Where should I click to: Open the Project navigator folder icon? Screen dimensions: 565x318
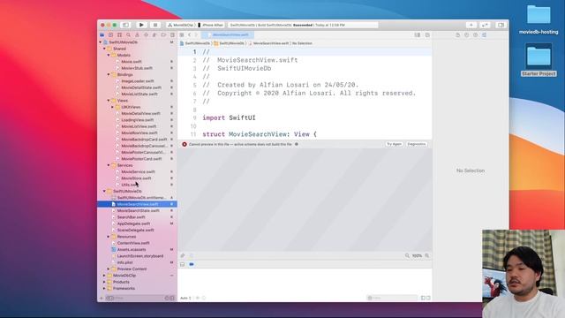[102, 35]
